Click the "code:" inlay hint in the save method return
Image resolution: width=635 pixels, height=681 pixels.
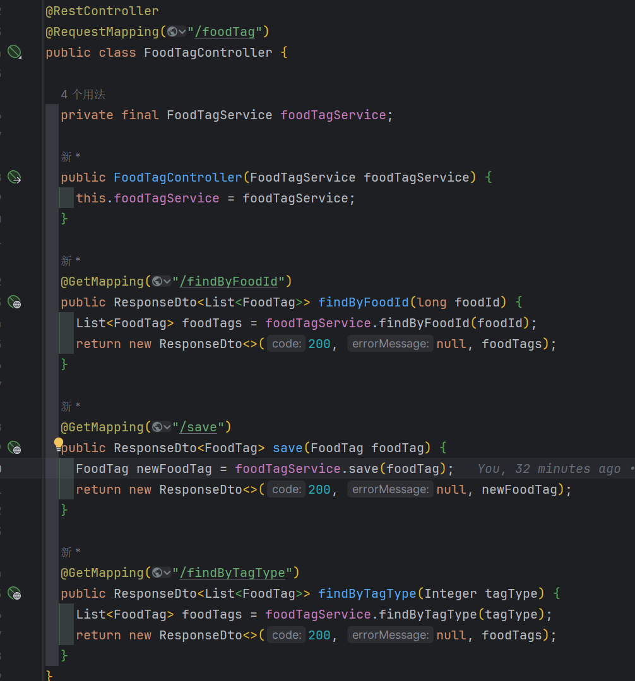pyautogui.click(x=287, y=489)
